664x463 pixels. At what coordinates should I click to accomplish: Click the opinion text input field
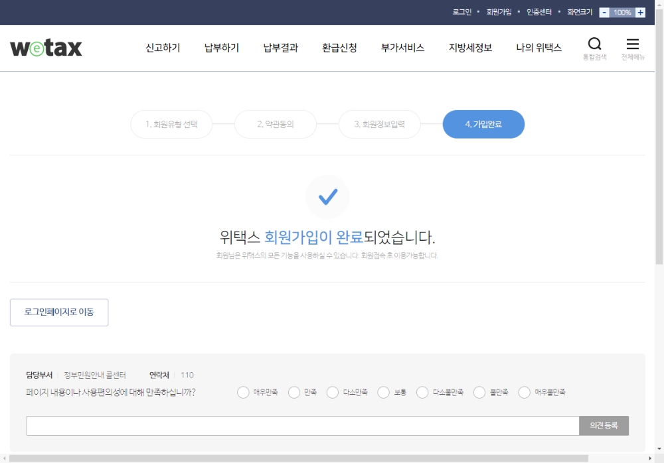303,426
